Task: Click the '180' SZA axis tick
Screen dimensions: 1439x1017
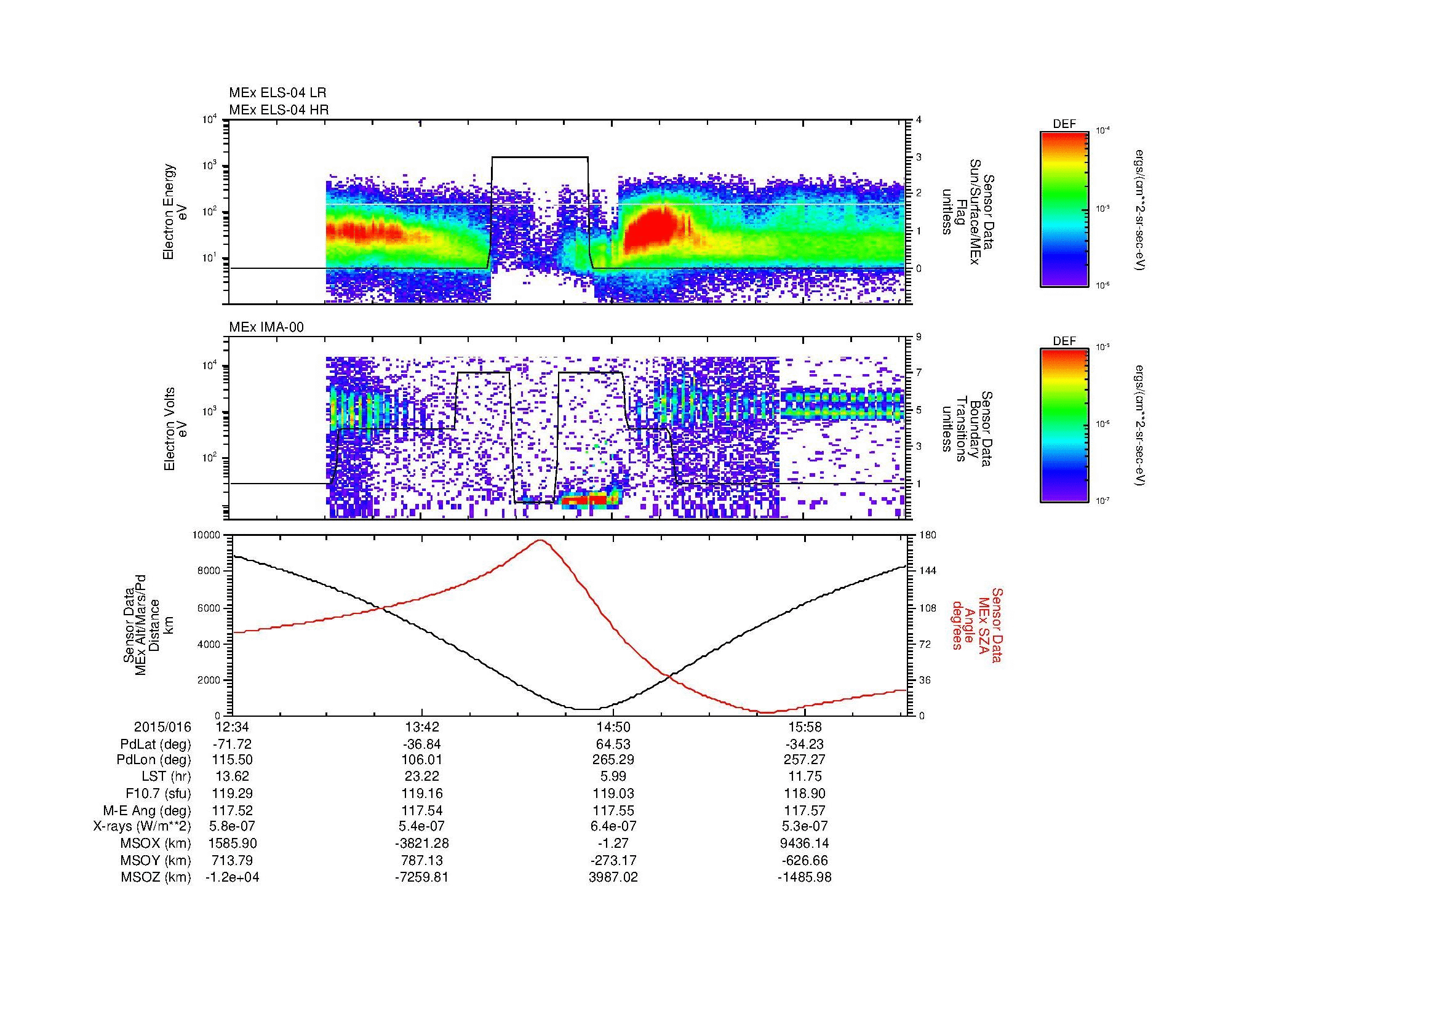Action: pyautogui.click(x=927, y=535)
